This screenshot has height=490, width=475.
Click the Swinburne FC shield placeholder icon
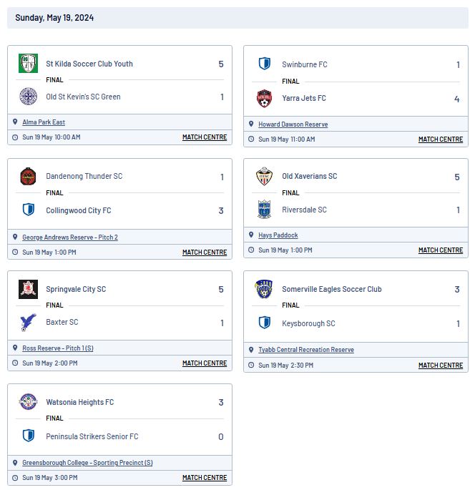[265, 64]
